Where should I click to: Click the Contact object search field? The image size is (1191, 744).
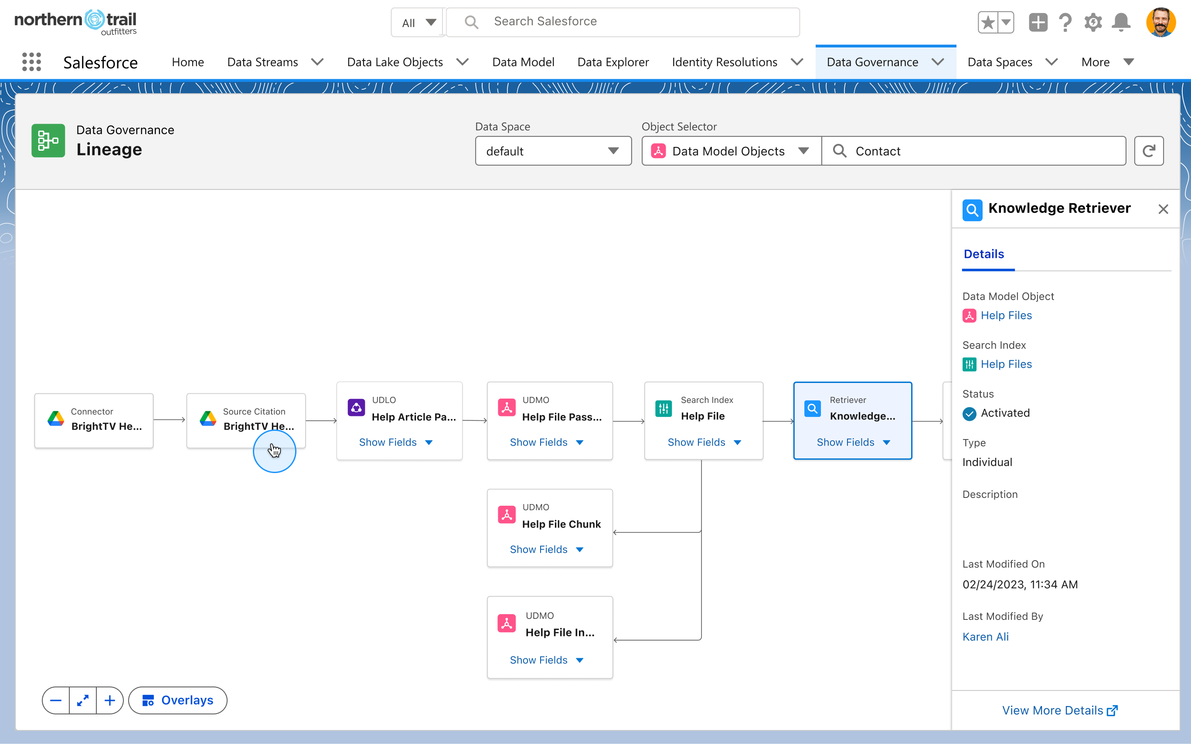point(973,151)
